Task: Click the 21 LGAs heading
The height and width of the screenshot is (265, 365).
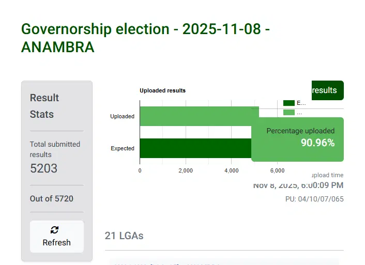Action: point(124,236)
